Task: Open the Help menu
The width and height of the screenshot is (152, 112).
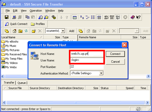Action: pyautogui.click(x=61, y=11)
